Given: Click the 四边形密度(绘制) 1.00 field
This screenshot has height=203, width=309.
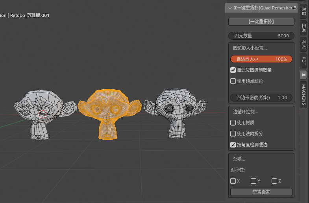Looking at the screenshot, I should pos(261,98).
